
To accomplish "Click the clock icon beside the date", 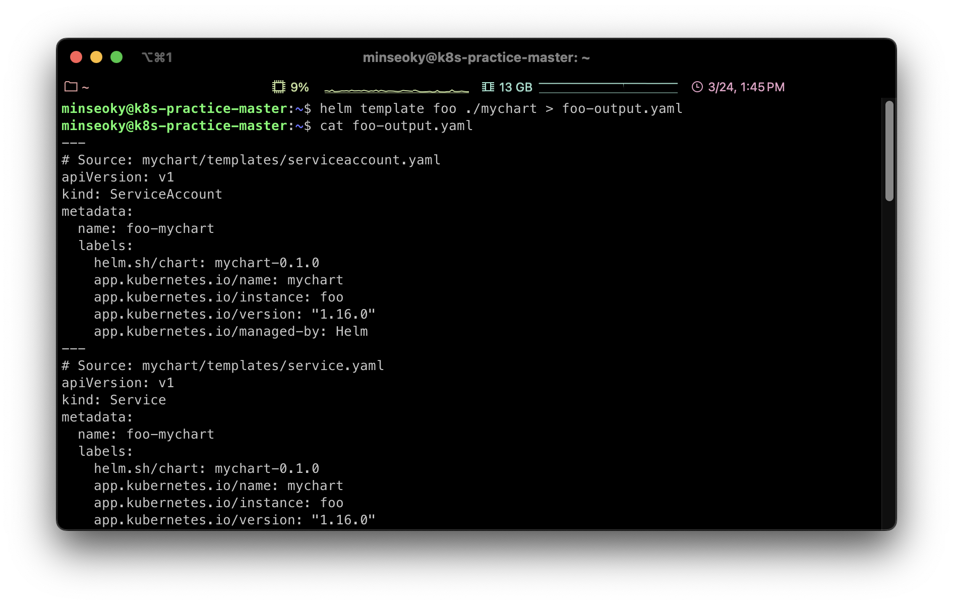I will click(697, 87).
